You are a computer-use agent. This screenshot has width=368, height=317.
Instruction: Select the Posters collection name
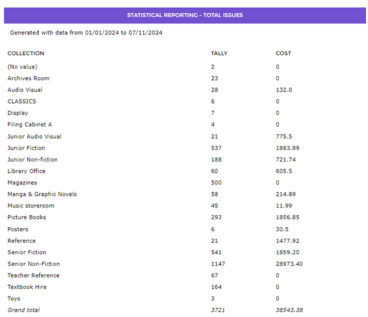[x=18, y=229]
